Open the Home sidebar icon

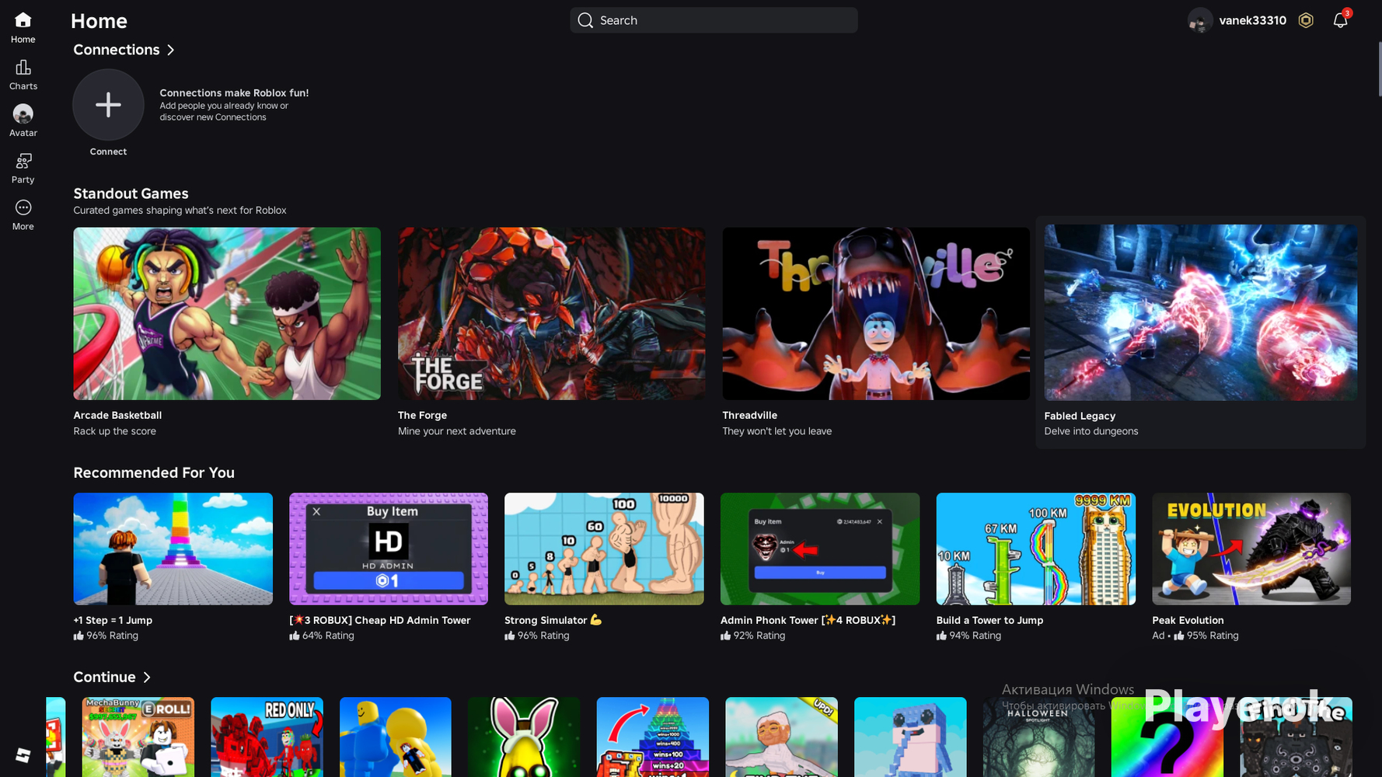click(23, 20)
